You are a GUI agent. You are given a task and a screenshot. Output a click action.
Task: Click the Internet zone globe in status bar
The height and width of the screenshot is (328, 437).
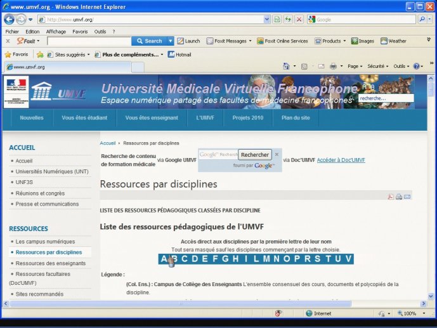tap(309, 313)
